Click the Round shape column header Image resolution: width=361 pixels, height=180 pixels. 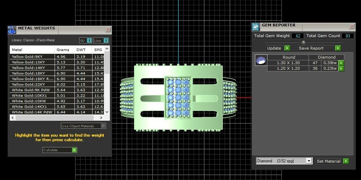tap(289, 57)
